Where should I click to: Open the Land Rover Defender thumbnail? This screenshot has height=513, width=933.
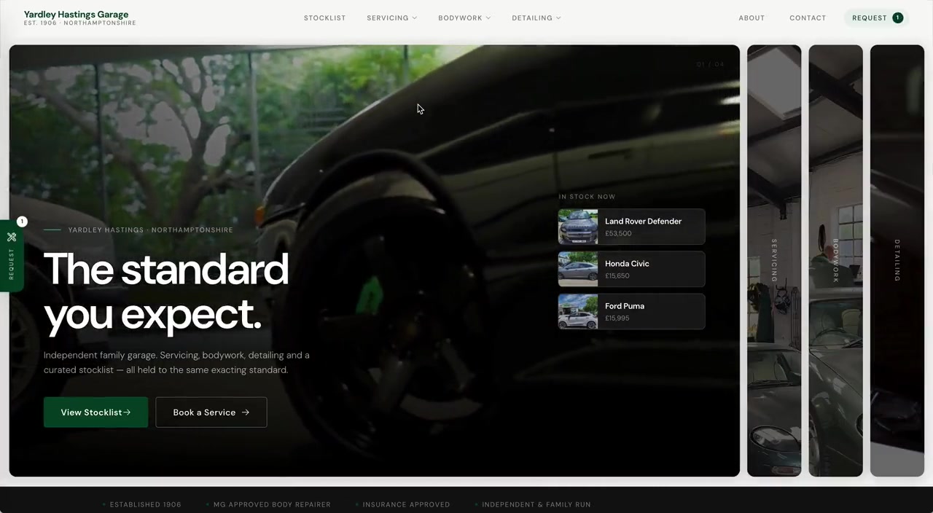578,227
